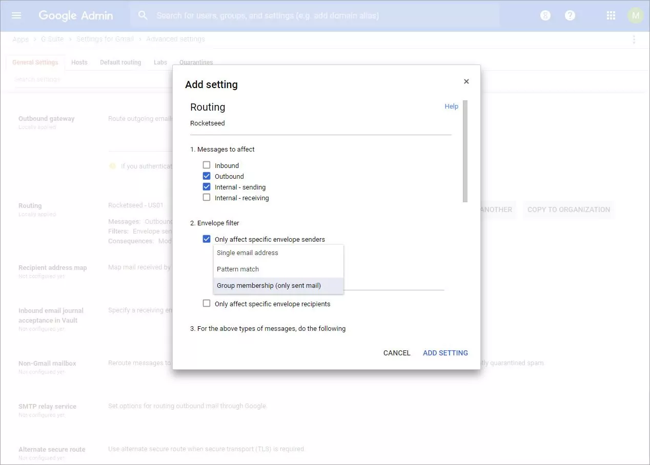Click Recipient address map label

[x=53, y=267]
